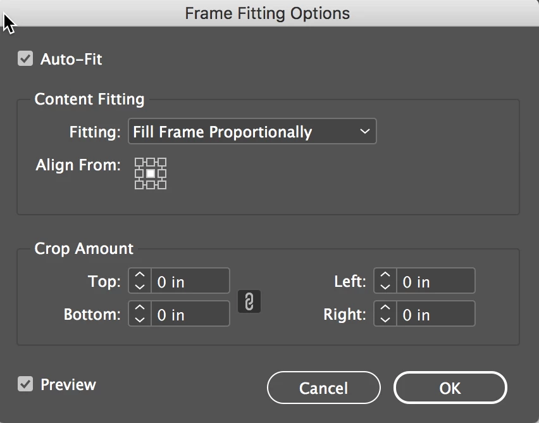Click the Bottom crop value field
The width and height of the screenshot is (539, 423).
pyautogui.click(x=190, y=315)
